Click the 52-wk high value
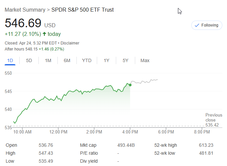 click(206, 145)
